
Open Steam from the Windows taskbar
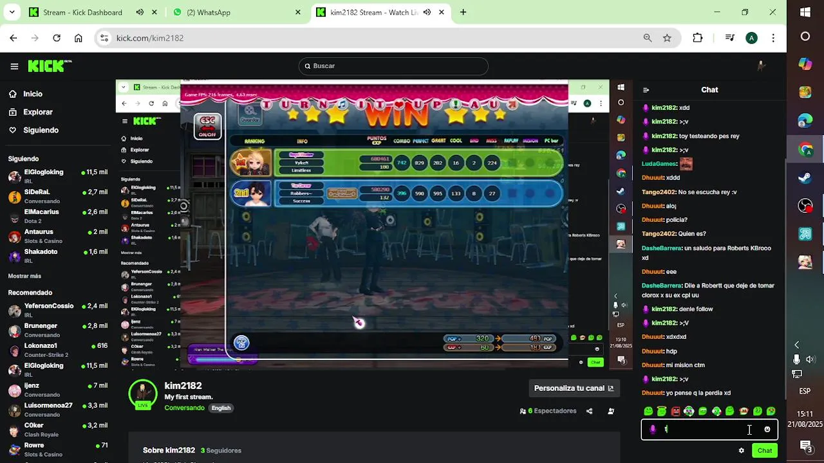click(x=805, y=177)
